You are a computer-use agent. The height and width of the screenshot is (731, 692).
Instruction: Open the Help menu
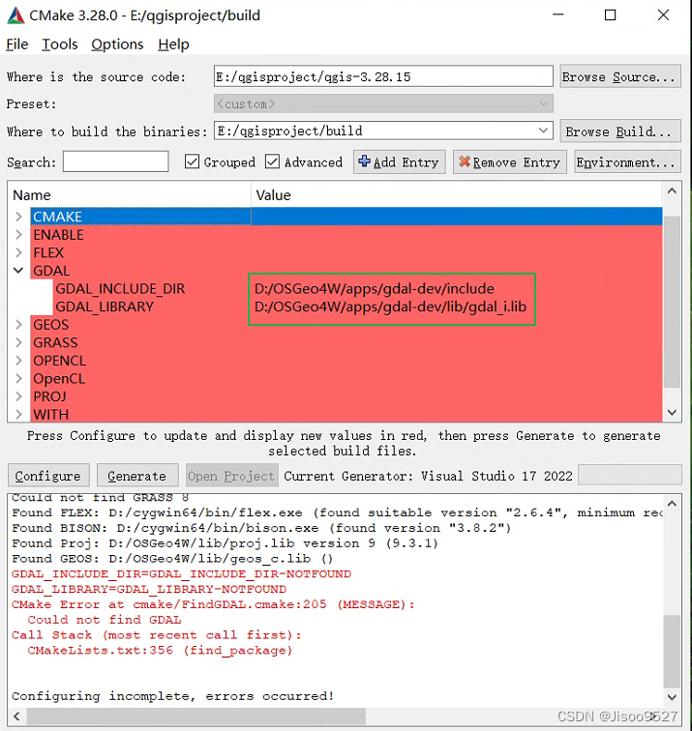[173, 44]
